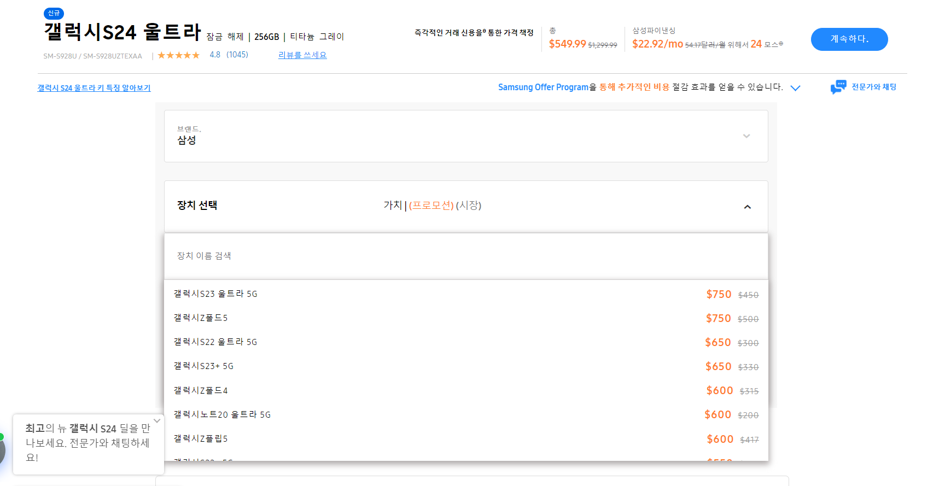Open the 브랜드 삼성 dropdown
The image size is (945, 486).
pos(466,136)
